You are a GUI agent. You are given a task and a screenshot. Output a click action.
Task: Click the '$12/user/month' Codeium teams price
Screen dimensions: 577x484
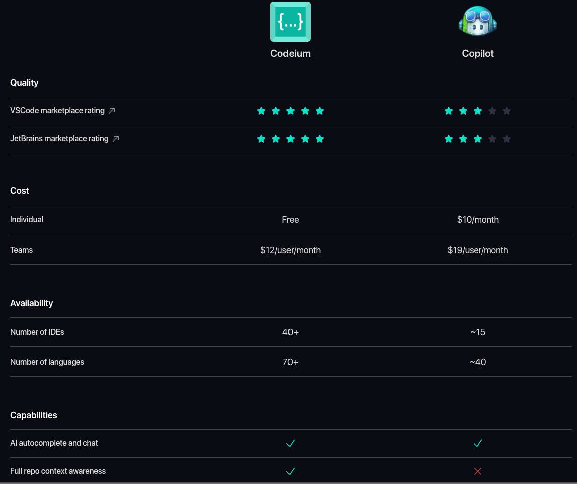(291, 250)
